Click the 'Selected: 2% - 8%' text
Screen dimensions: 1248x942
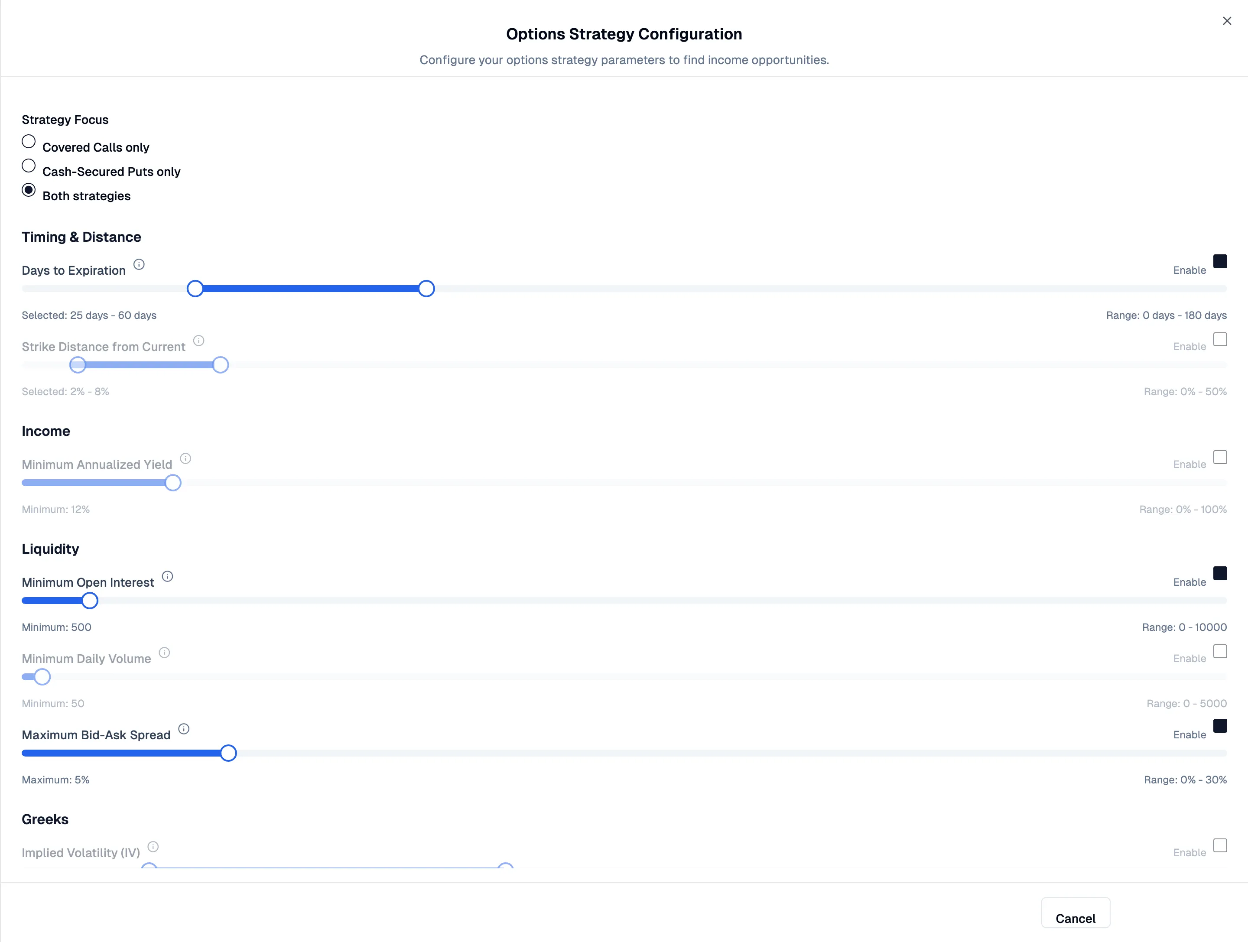point(65,391)
